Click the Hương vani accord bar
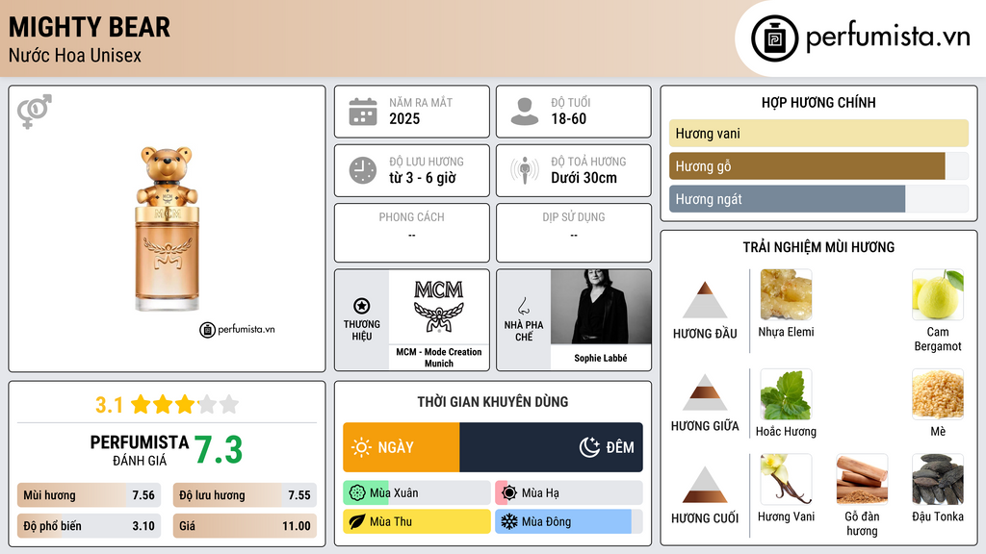The height and width of the screenshot is (554, 986). (x=818, y=133)
